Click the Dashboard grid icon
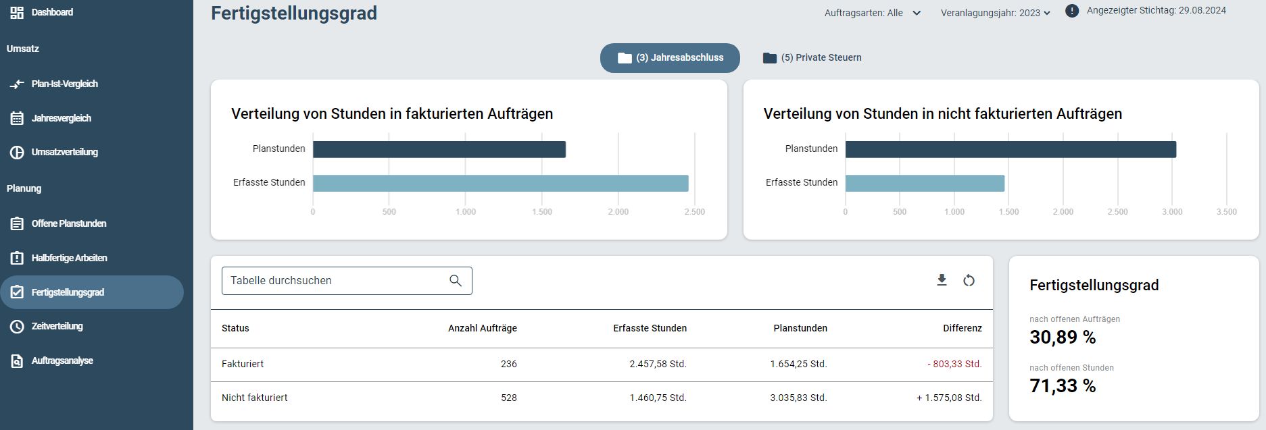This screenshot has width=1266, height=430. click(17, 12)
